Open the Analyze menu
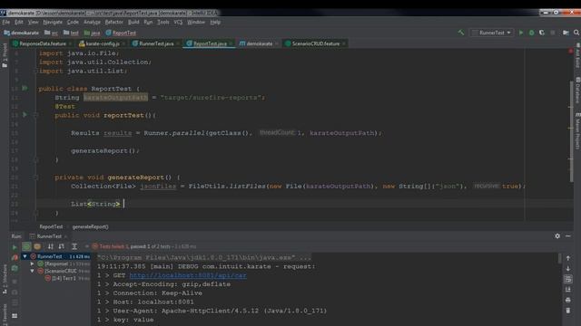Viewport: 581px width, 326px height. click(x=92, y=22)
